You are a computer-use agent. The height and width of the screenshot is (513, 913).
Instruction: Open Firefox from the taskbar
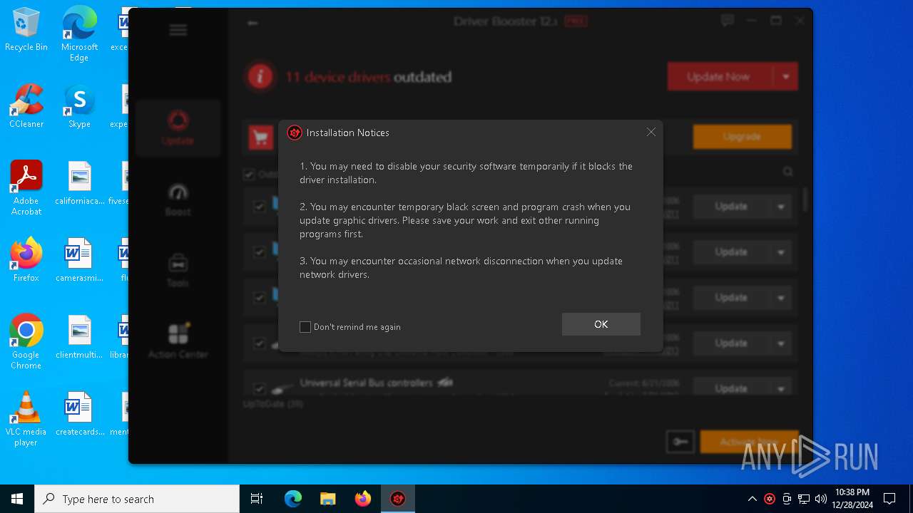363,499
